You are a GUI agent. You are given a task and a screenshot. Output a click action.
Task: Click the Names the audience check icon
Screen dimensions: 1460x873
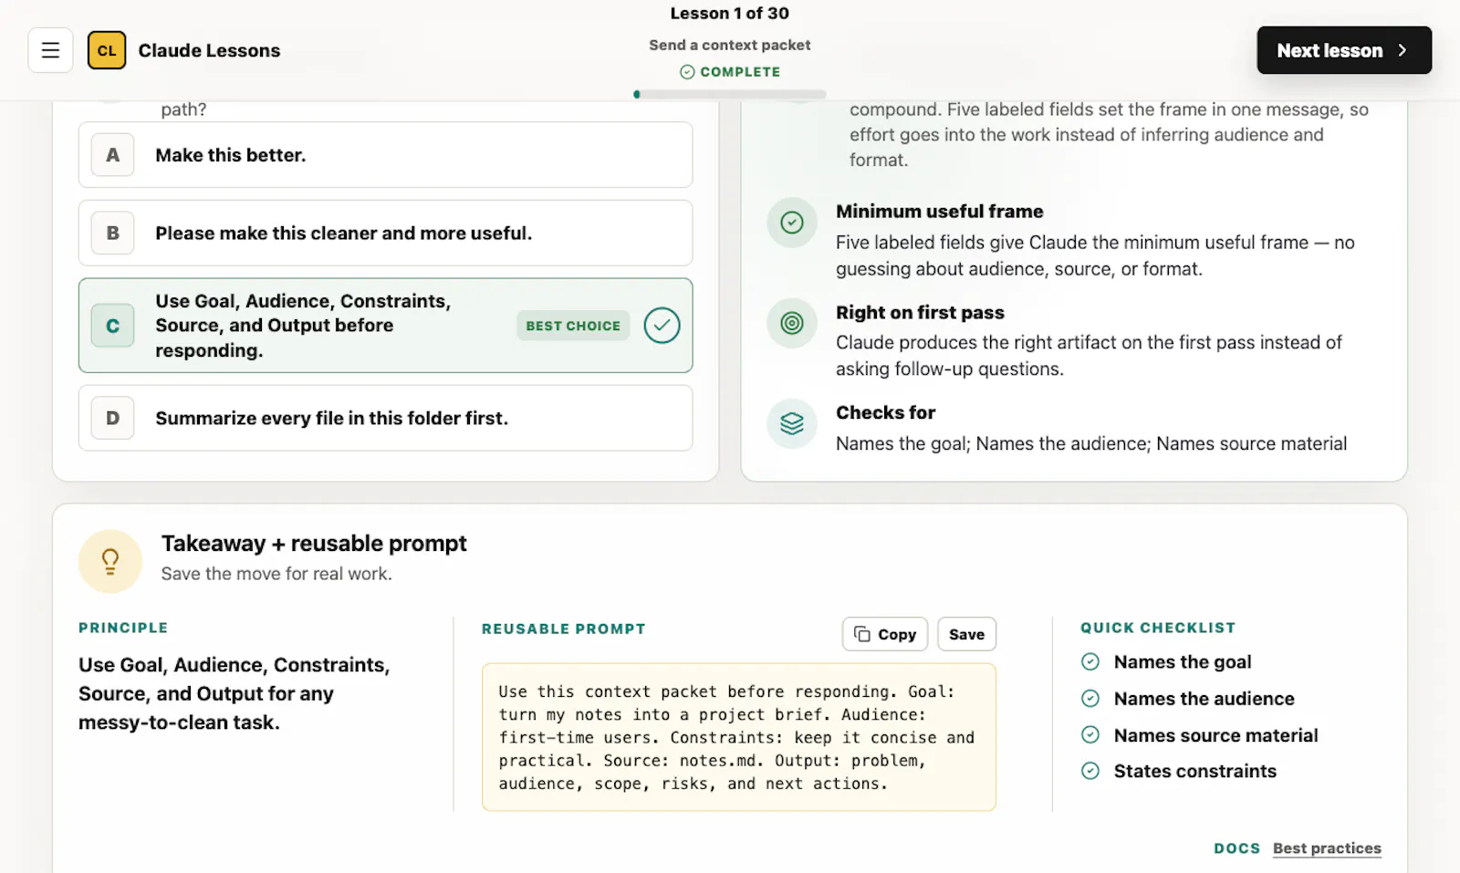[x=1090, y=699]
